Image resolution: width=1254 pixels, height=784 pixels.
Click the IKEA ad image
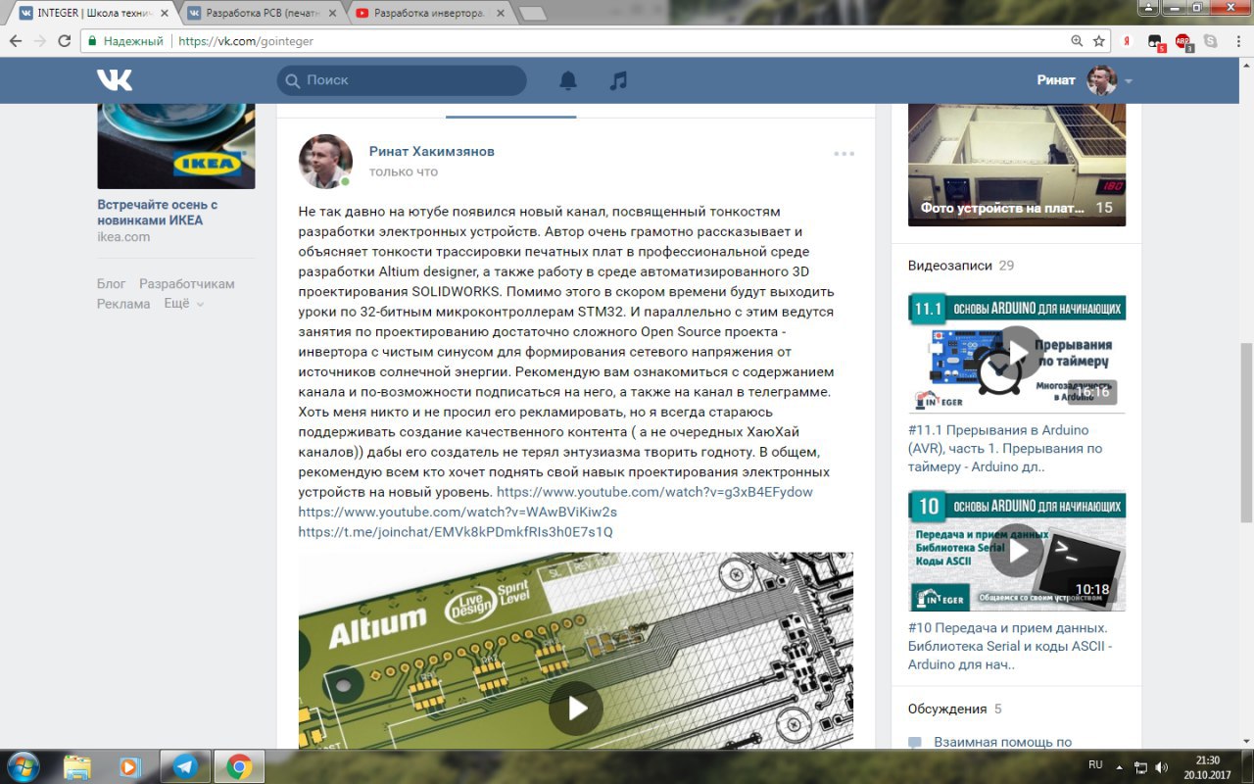[176, 146]
